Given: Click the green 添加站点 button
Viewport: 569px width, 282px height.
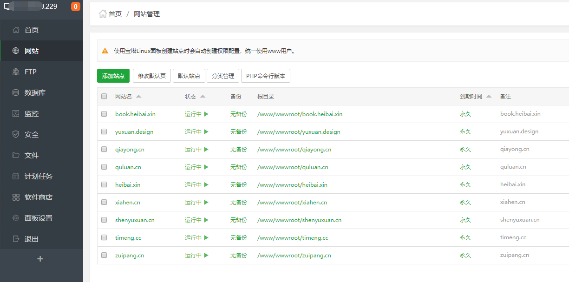Looking at the screenshot, I should [113, 76].
